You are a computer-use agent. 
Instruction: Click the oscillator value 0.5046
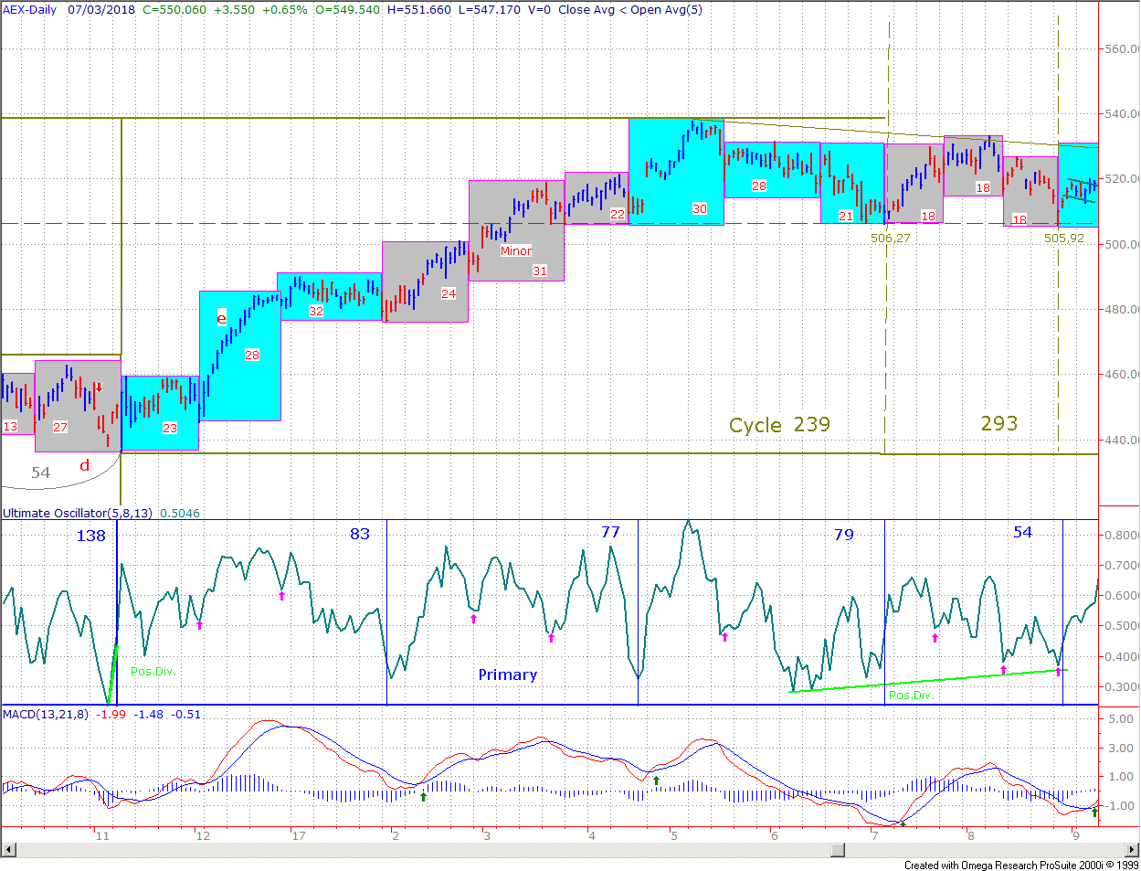(180, 514)
